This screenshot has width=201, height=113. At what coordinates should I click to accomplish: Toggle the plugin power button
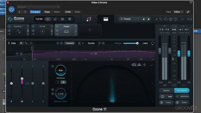[x=12, y=9]
